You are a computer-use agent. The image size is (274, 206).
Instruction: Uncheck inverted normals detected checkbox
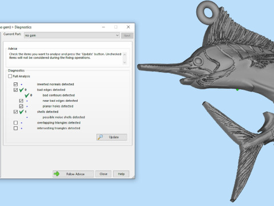(x=15, y=84)
